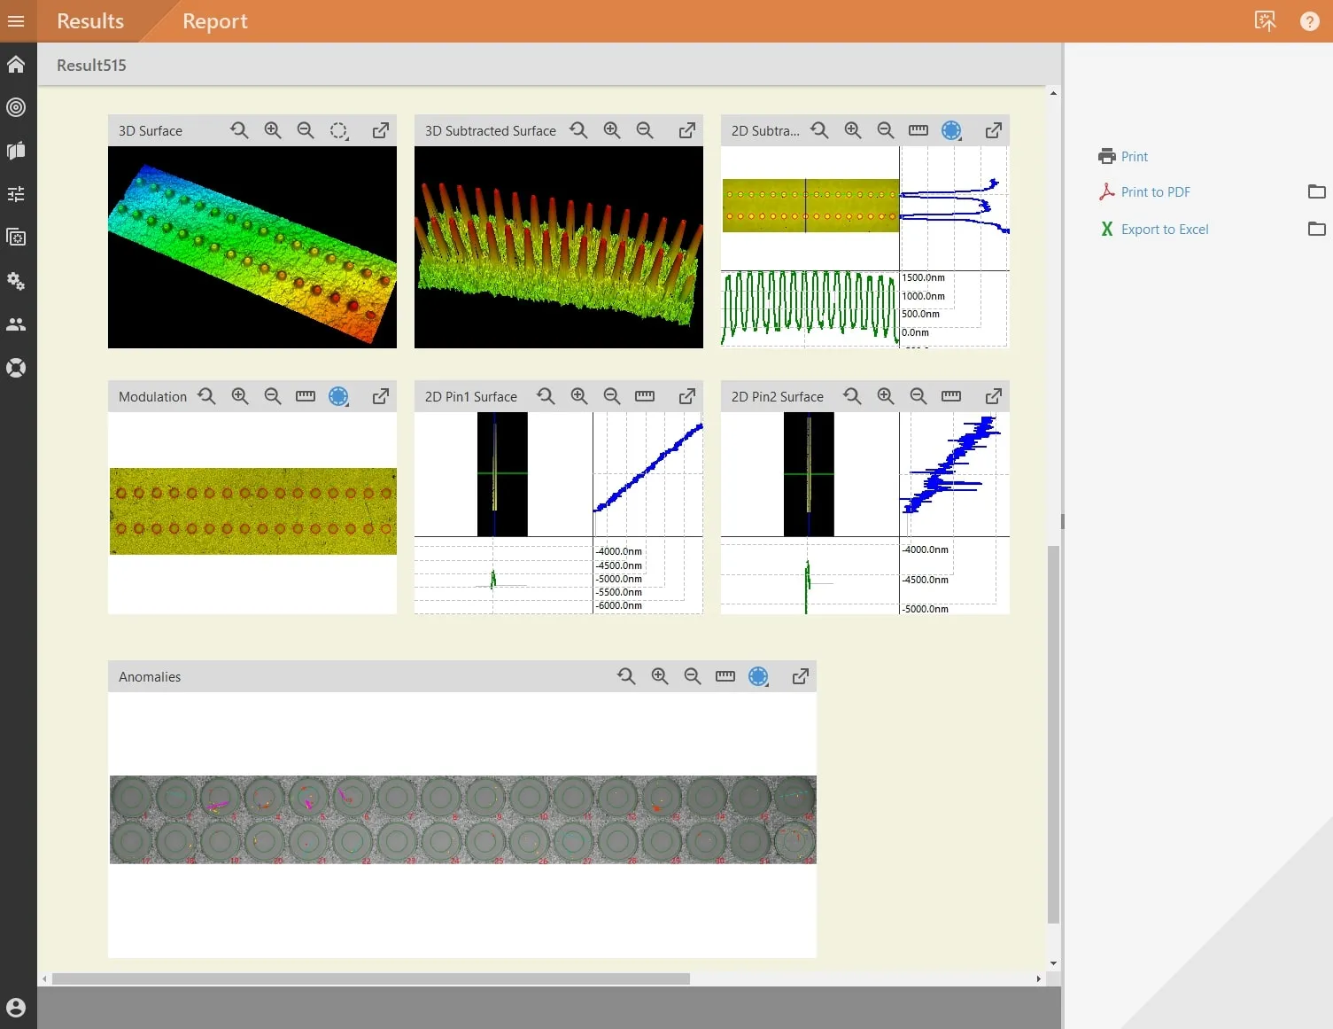This screenshot has height=1029, width=1333.
Task: Open the hamburger menu
Action: pos(16,21)
